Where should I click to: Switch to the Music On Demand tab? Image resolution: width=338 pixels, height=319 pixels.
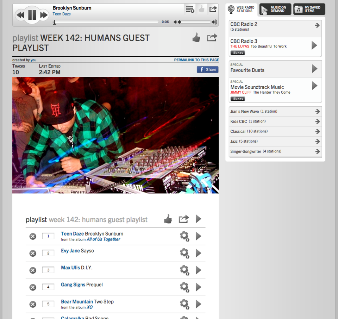pos(275,9)
